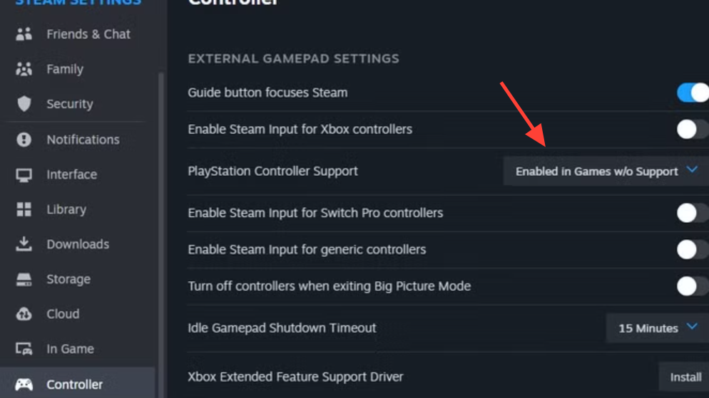Enable Steam Input for Xbox controllers
This screenshot has height=398, width=709.
692,129
